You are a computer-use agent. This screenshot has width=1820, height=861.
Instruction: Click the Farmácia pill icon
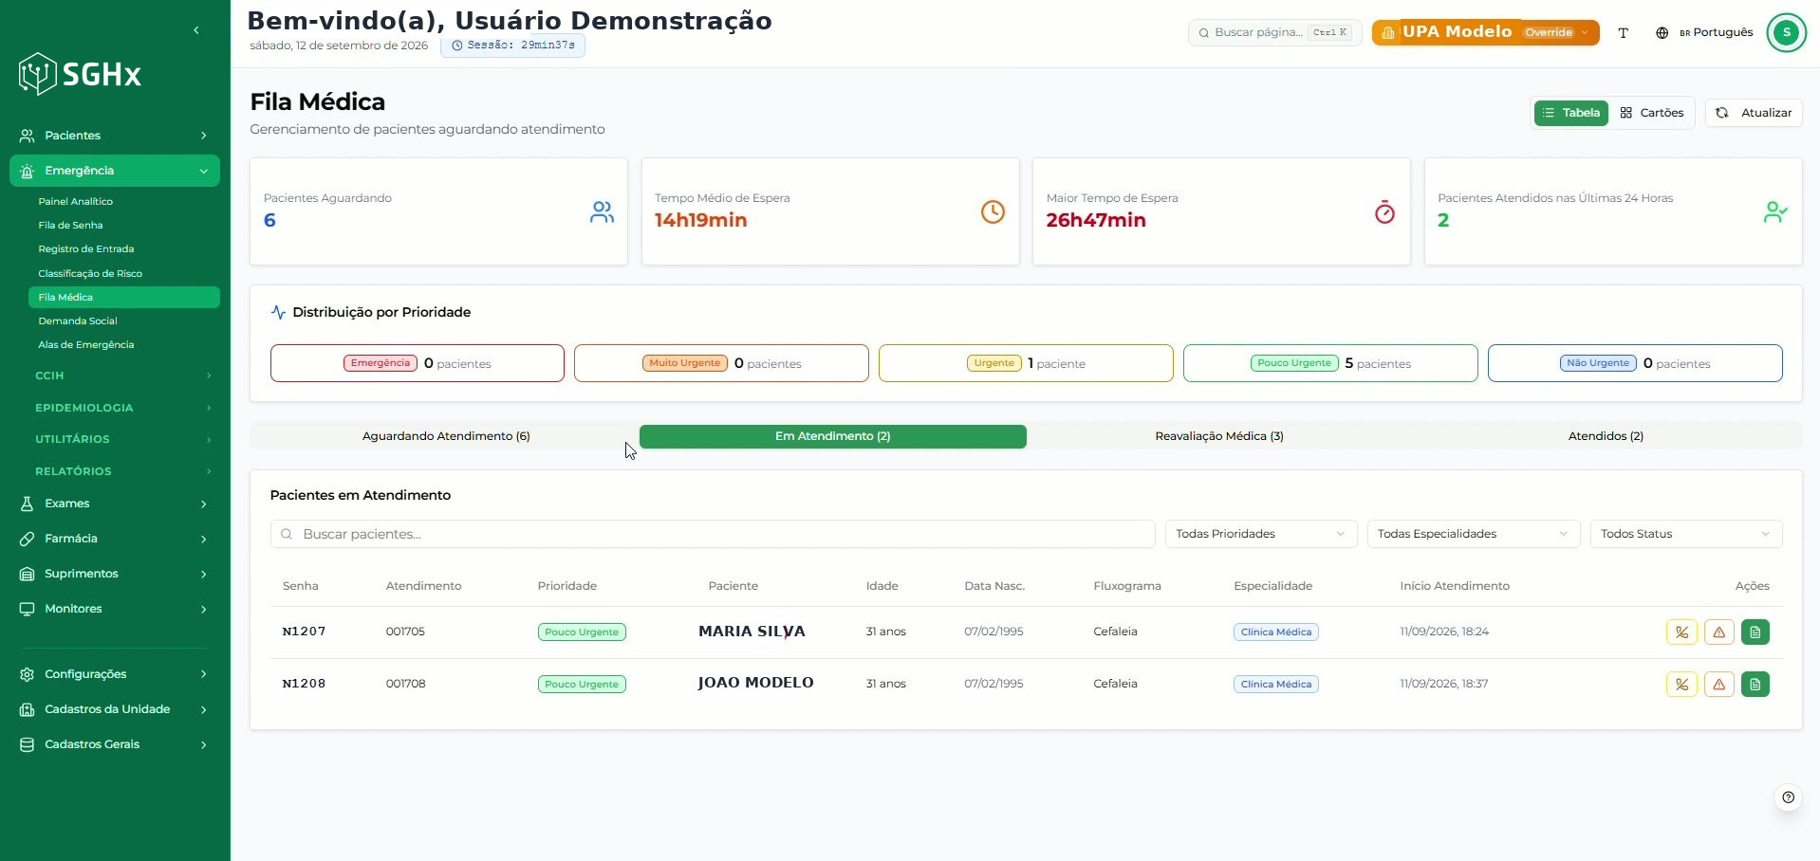(x=27, y=539)
